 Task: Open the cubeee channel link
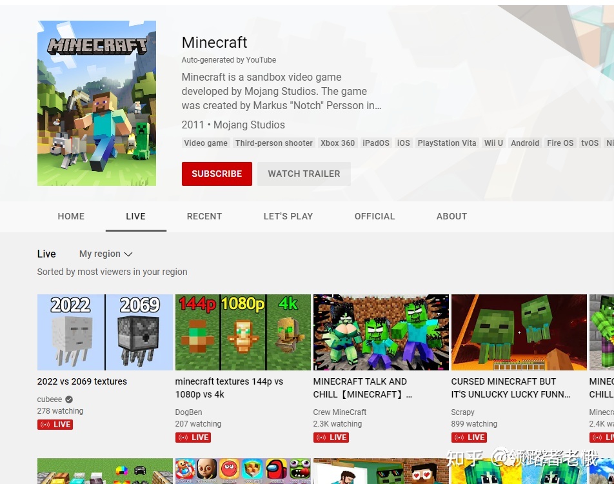point(50,399)
